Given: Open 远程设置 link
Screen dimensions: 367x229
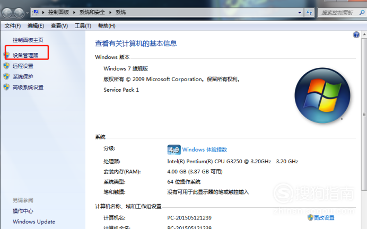Looking at the screenshot, I should (23, 66).
